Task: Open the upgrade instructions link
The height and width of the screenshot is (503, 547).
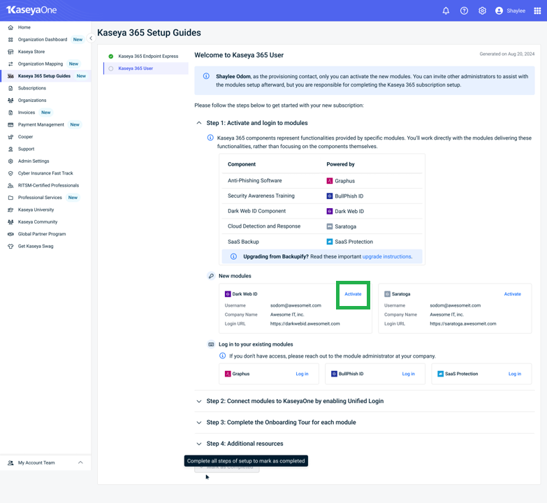Action: pyautogui.click(x=386, y=256)
